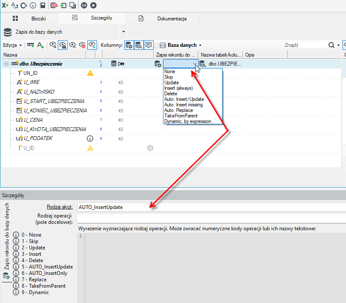Open the info icon in top toolbar

click(33, 5)
